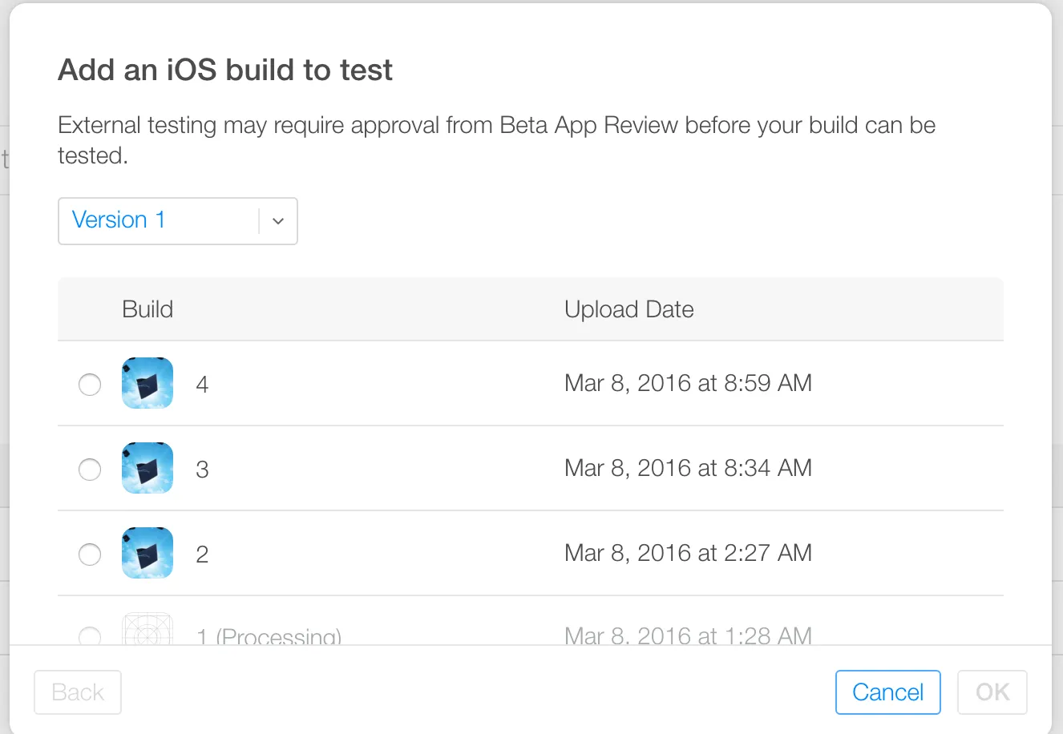This screenshot has width=1063, height=734.
Task: Select radio button for build 1 (Processing)
Action: (90, 636)
